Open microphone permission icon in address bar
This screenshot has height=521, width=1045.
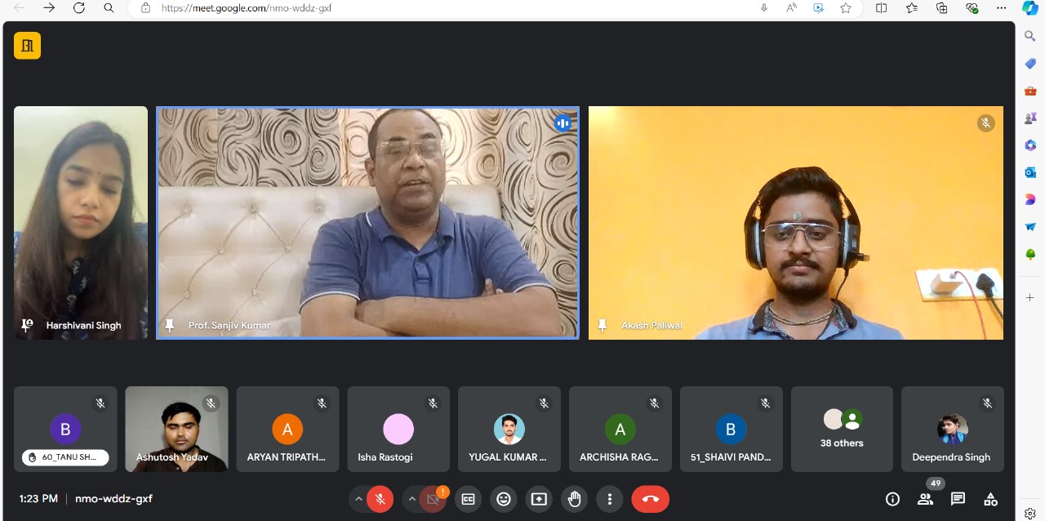(x=764, y=8)
